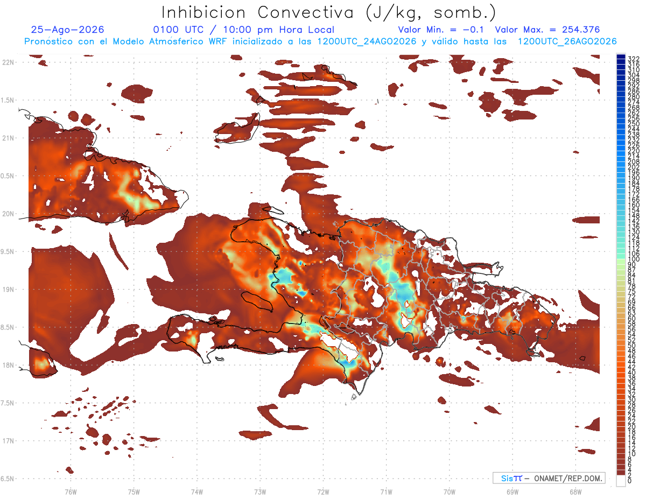Click the '0.5N' latitude label
The width and height of the screenshot is (646, 499).
pos(8,176)
